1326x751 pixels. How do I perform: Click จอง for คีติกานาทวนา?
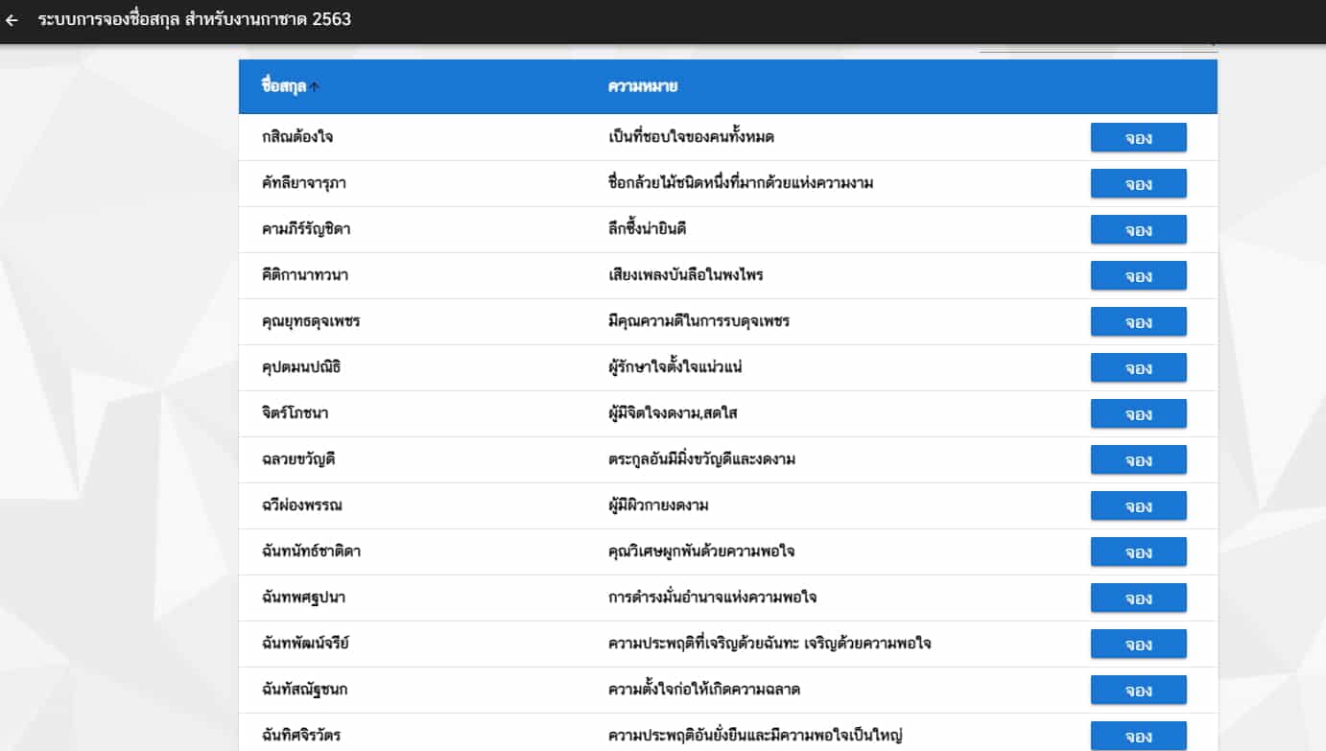click(1138, 275)
